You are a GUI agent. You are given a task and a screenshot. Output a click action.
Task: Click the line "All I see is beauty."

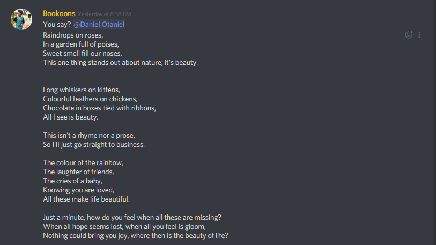71,117
